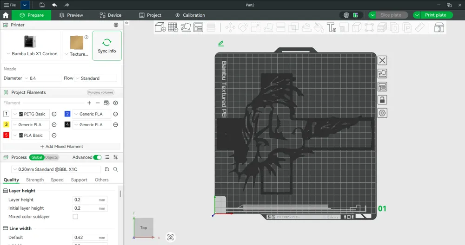Screen dimensions: 465x245
Task: Open filament 5 PLA Basic dropdown
Action: point(30,135)
